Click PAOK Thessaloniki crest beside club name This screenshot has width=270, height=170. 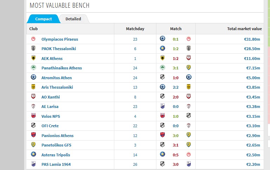pyautogui.click(x=33, y=48)
